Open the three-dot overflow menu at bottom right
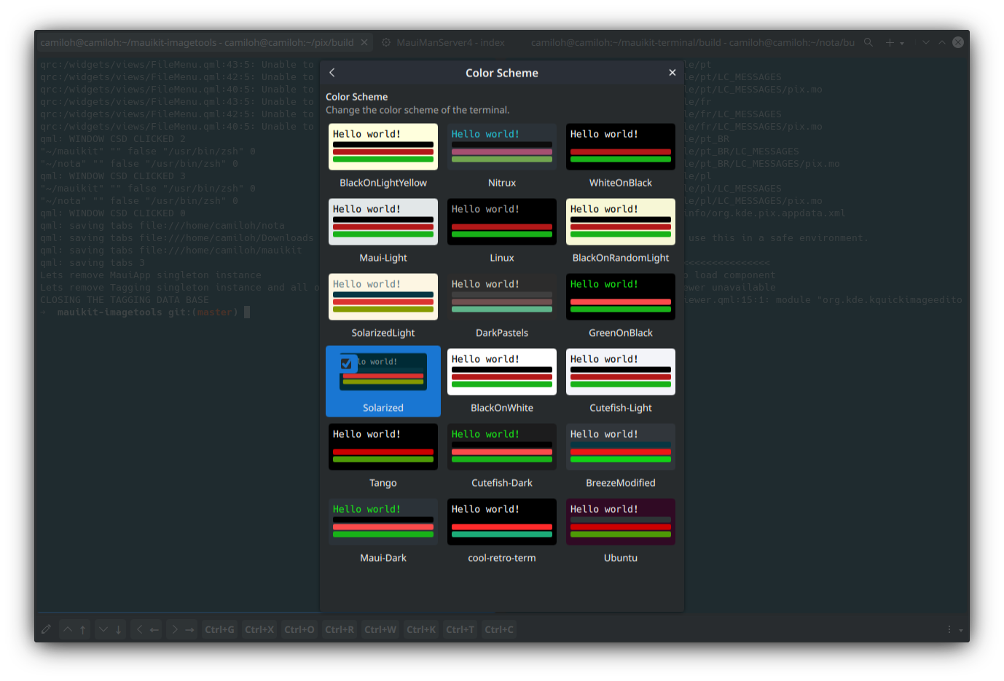The width and height of the screenshot is (1004, 681). pos(949,629)
